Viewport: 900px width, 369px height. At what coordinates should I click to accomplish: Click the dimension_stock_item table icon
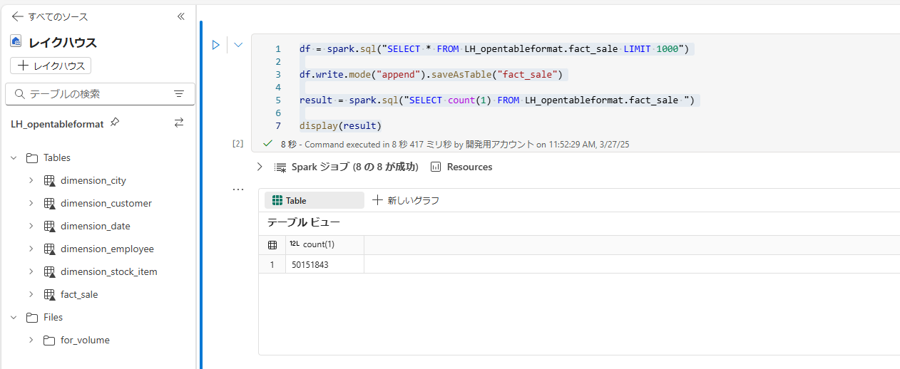coord(49,272)
